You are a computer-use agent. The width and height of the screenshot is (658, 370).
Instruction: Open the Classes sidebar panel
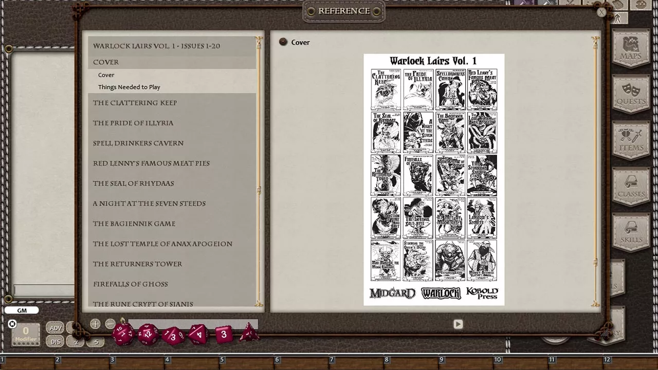coord(631,187)
